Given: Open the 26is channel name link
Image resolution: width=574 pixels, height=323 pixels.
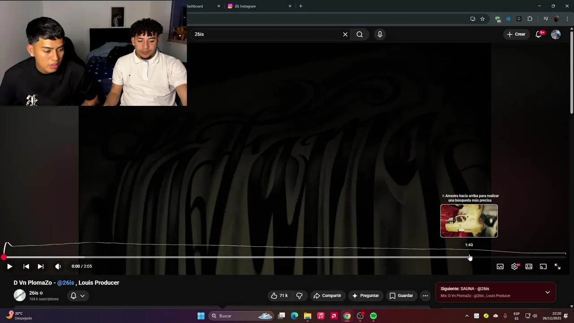Looking at the screenshot, I should click(x=34, y=293).
